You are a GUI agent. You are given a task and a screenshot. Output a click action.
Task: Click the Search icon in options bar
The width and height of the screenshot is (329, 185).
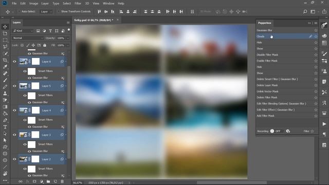tap(305, 11)
